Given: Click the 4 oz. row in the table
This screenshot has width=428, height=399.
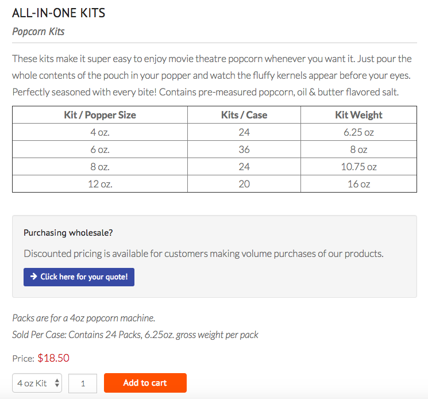Looking at the screenshot, I should pos(100,132).
